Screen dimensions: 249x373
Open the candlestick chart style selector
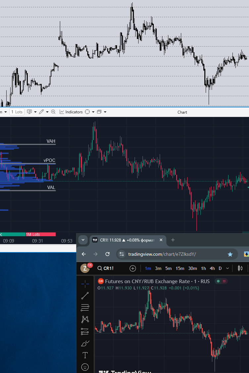pyautogui.click(x=240, y=268)
